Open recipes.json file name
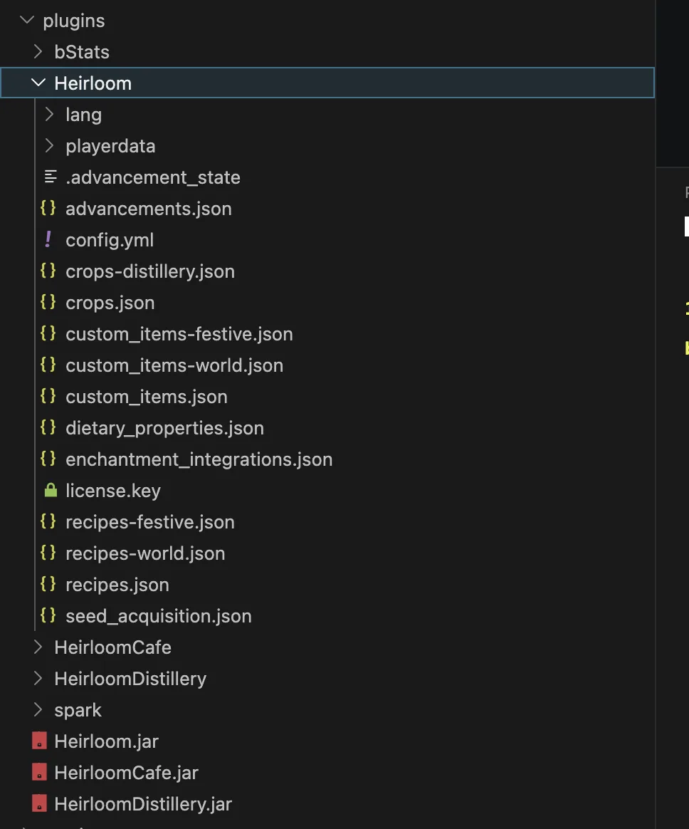Screen dimensions: 689x829 (x=117, y=585)
